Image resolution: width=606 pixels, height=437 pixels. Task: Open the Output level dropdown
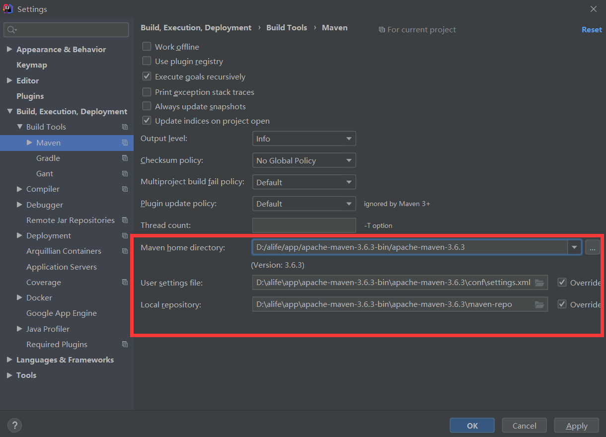coord(304,139)
